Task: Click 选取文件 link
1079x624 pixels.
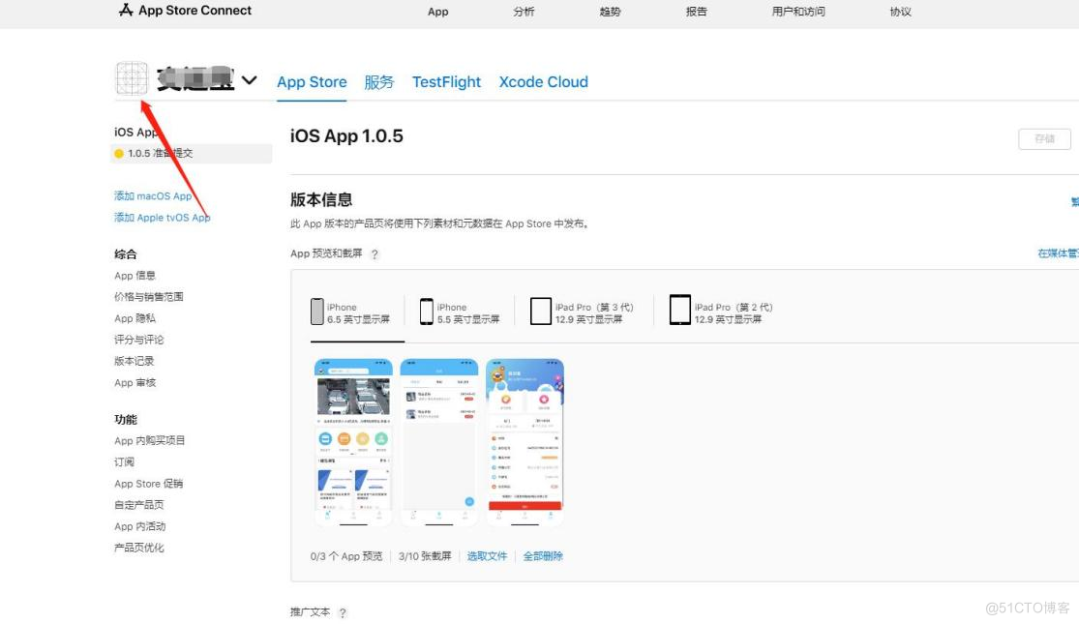Action: (x=487, y=556)
